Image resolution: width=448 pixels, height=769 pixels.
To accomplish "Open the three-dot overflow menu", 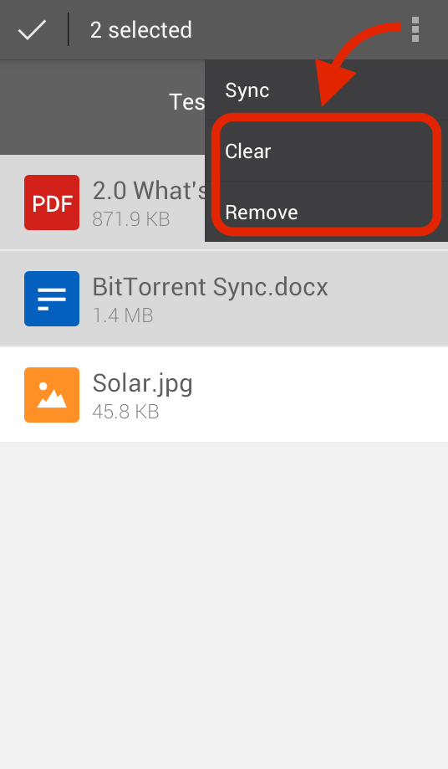I will (415, 30).
